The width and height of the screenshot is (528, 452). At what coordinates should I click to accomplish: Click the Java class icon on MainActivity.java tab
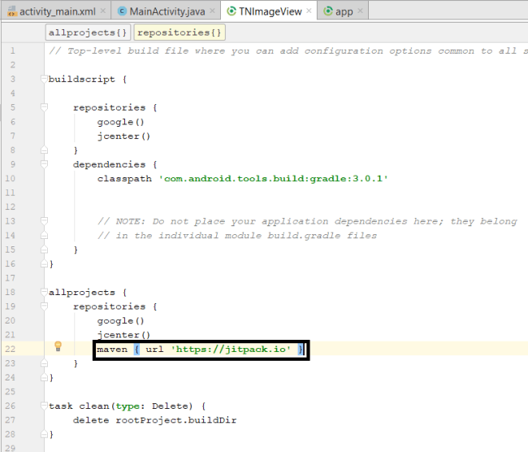[x=122, y=11]
